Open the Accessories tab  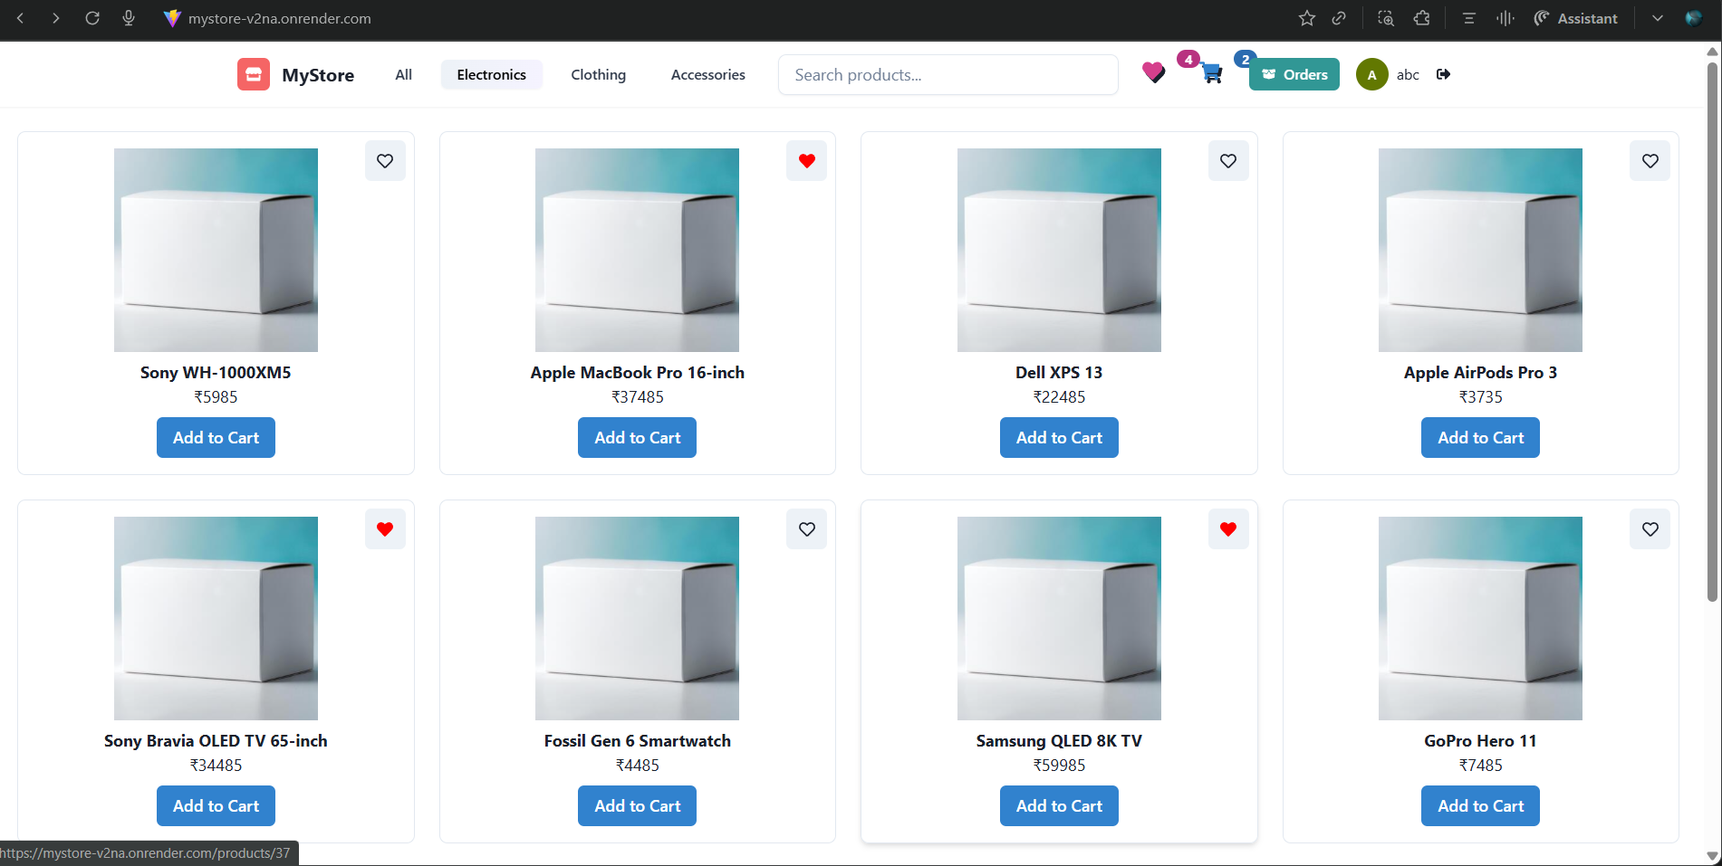pyautogui.click(x=707, y=74)
